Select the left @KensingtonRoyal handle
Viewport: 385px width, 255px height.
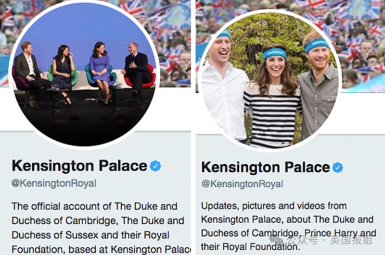pyautogui.click(x=54, y=183)
